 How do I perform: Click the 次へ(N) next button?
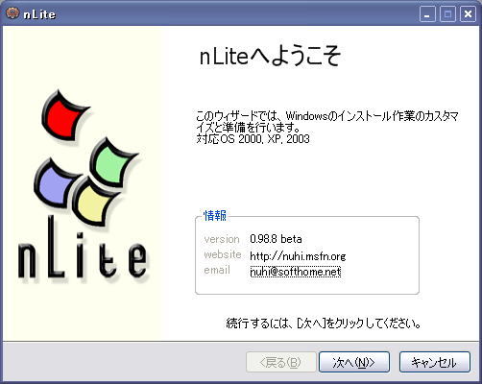click(354, 362)
